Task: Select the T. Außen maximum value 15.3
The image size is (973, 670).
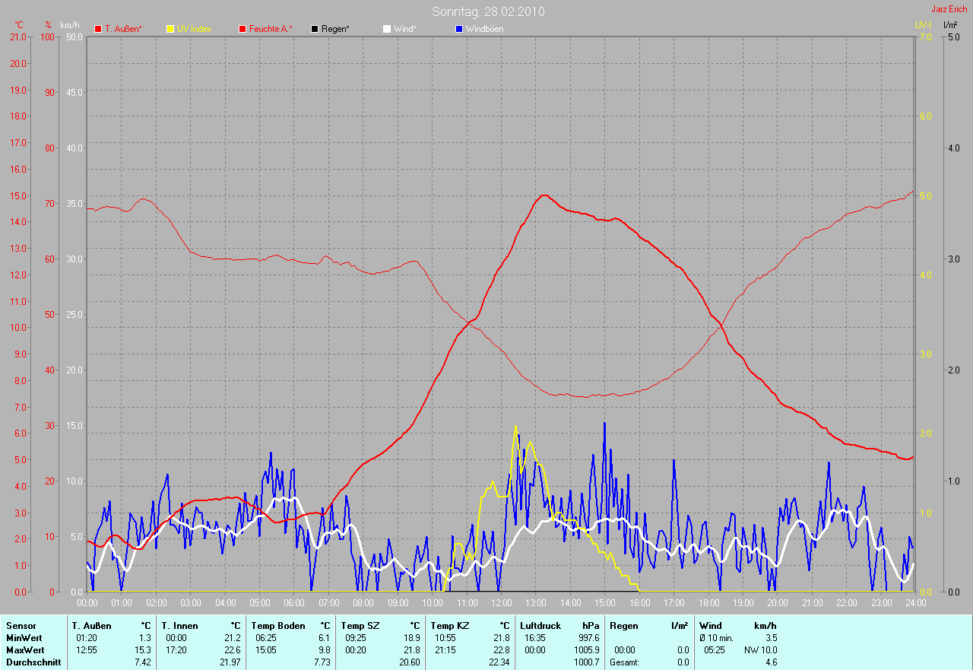Action: pos(142,650)
